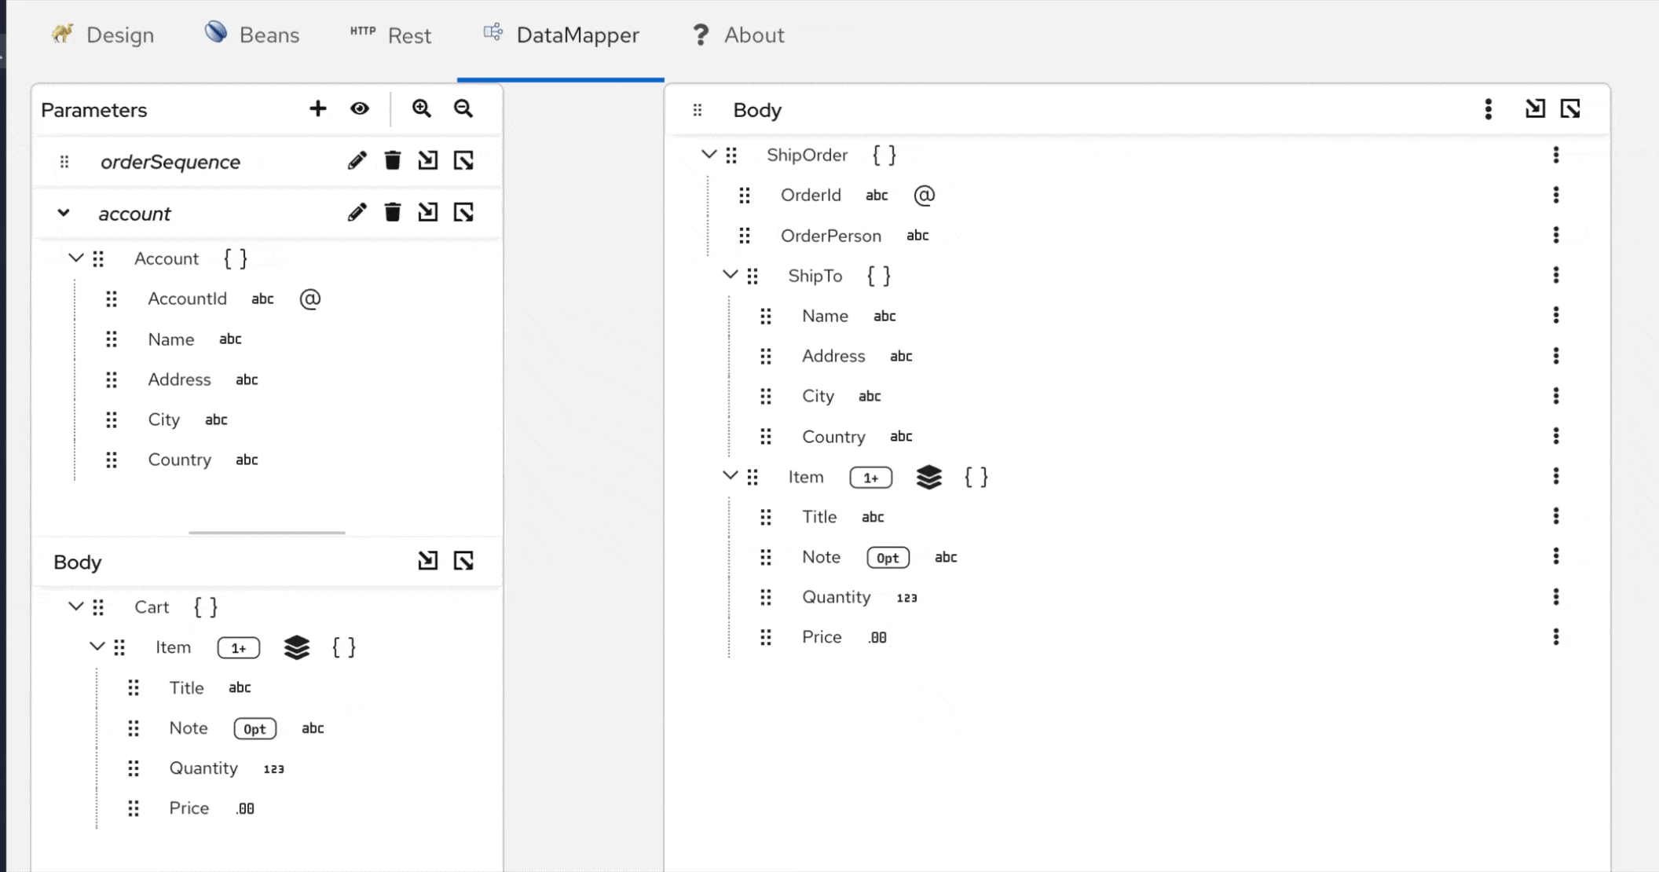
Task: Select the DataMapper tab
Action: click(x=561, y=35)
